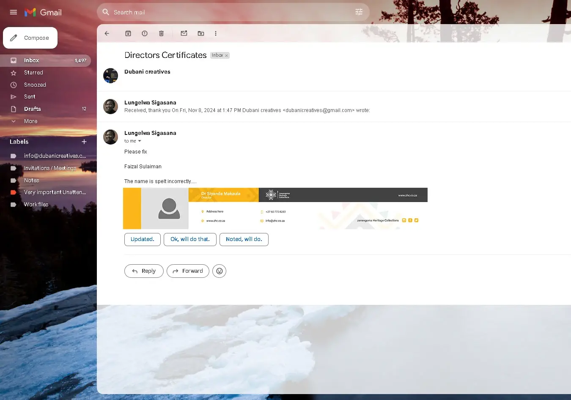Choose the 'Noted, will do.' smart reply
The width and height of the screenshot is (571, 400).
point(244,239)
